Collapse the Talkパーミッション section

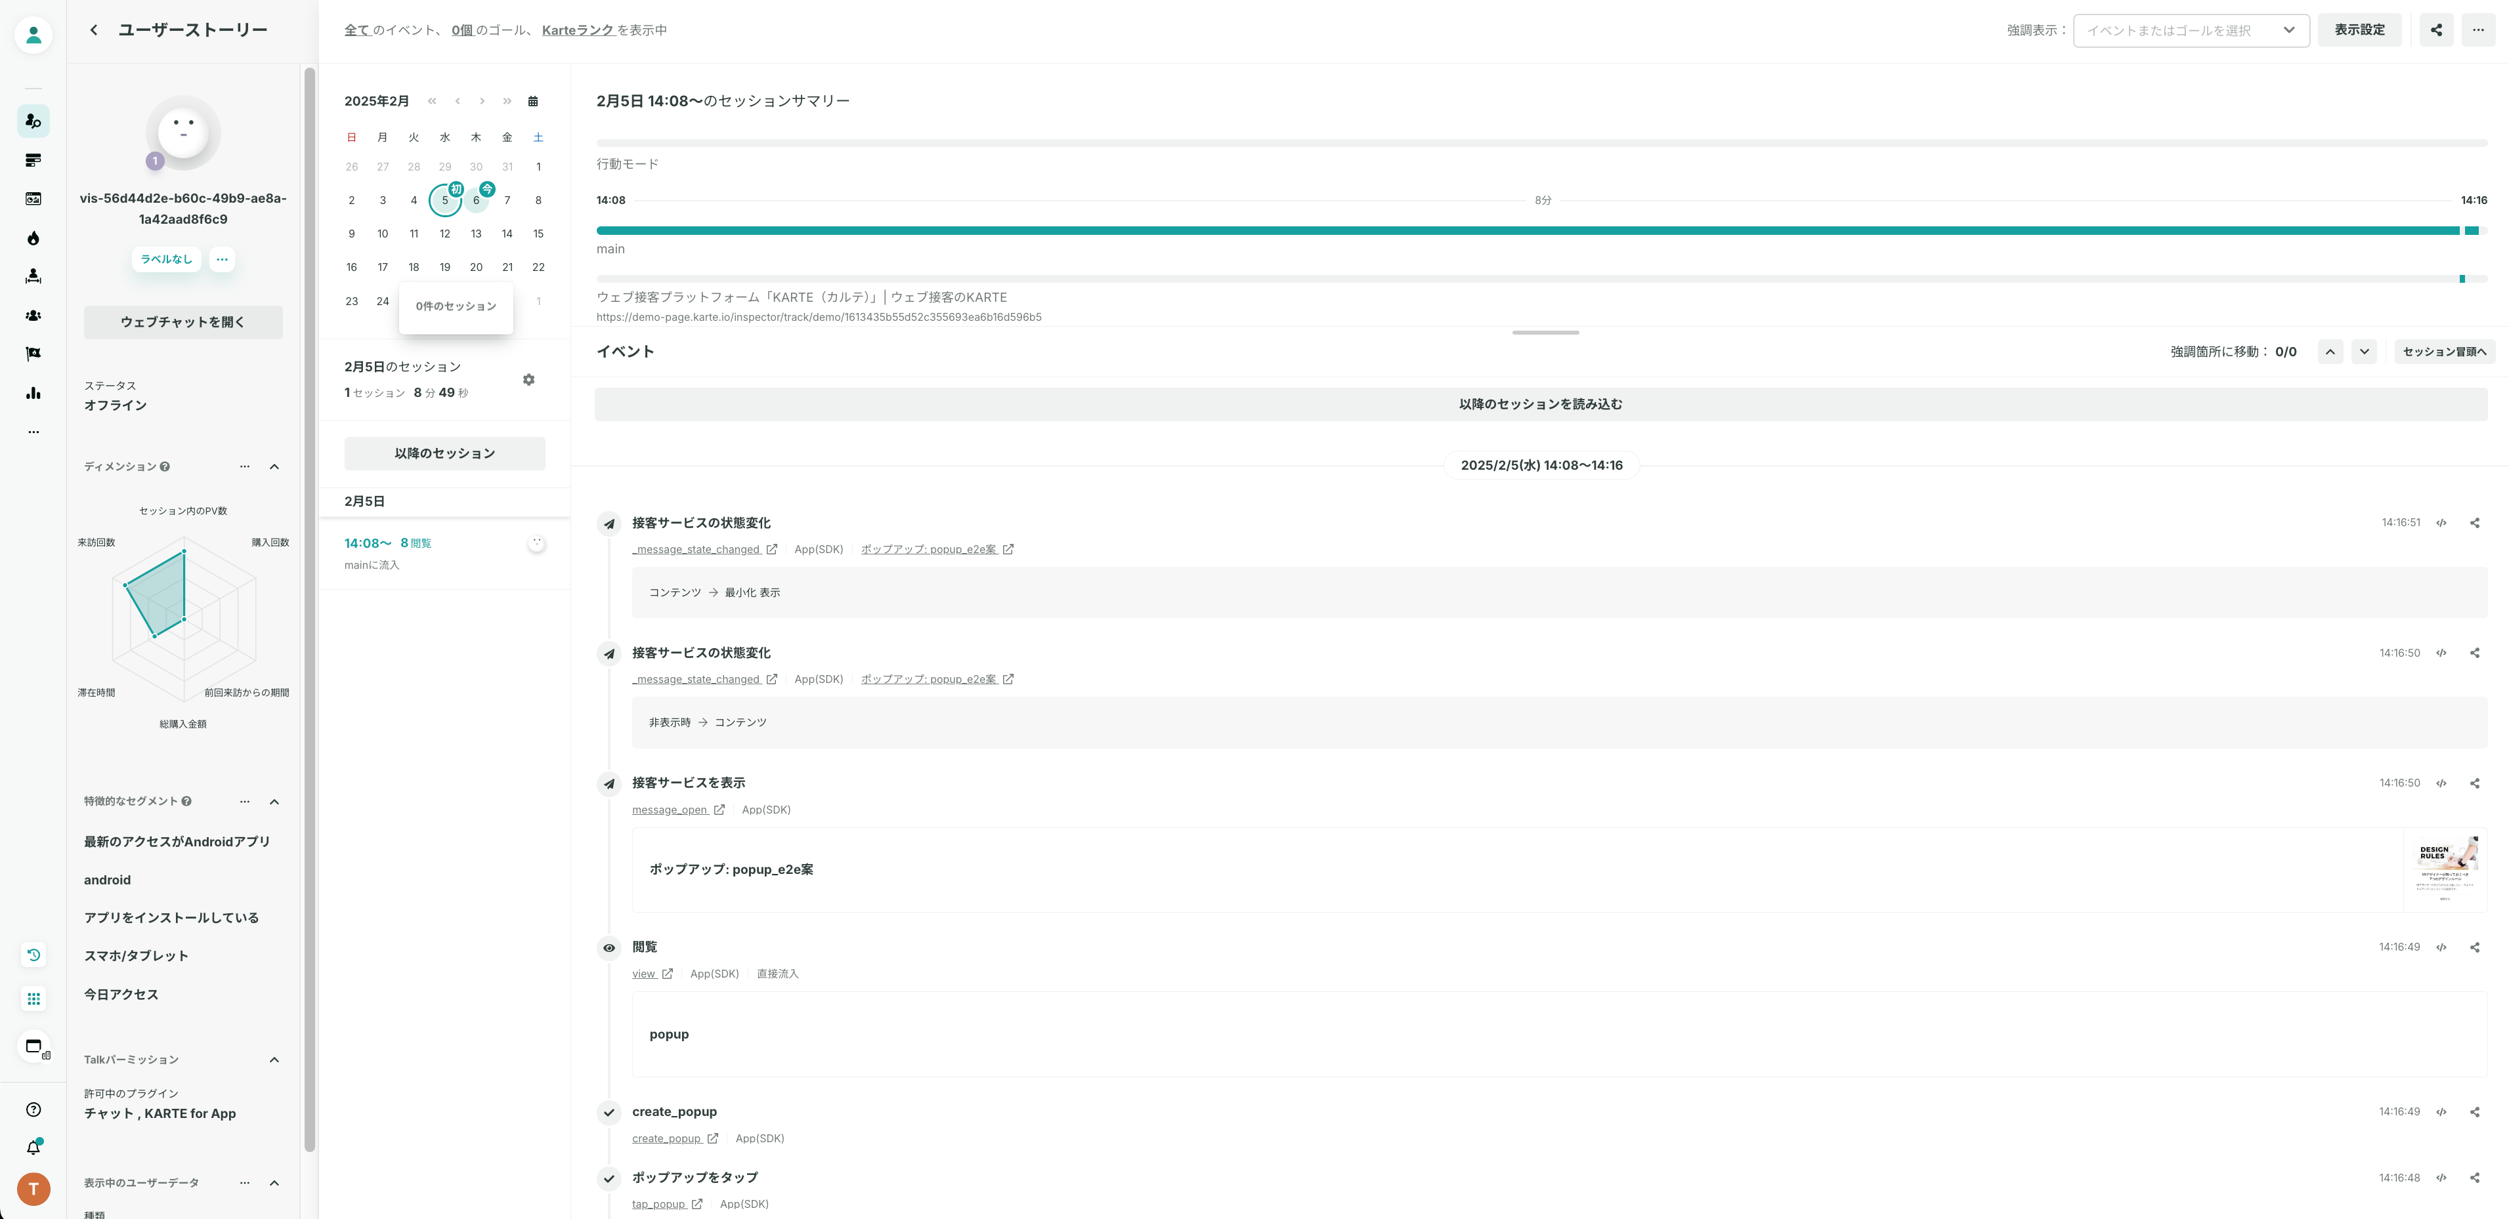274,1060
